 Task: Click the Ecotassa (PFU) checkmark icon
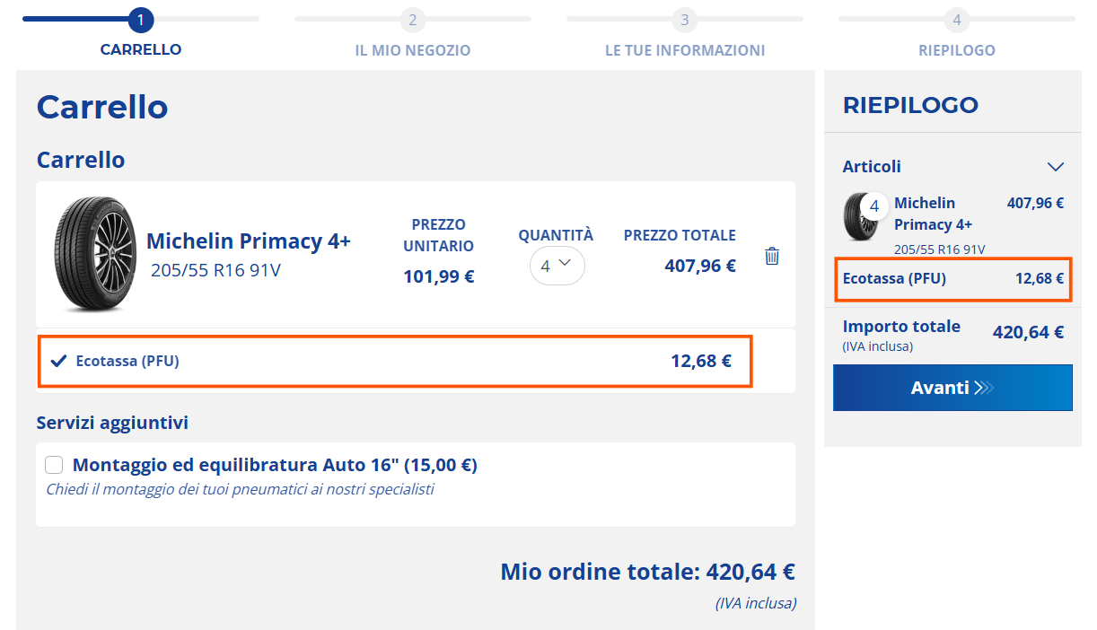[58, 362]
